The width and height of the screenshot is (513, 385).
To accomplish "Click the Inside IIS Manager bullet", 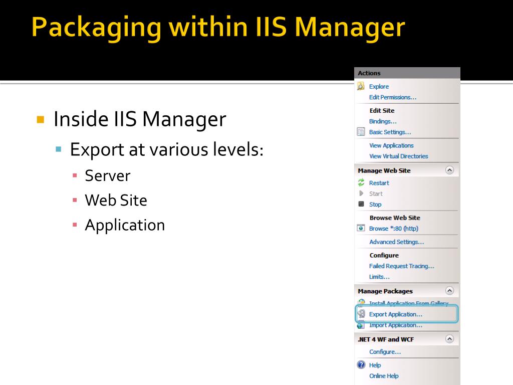I will pos(140,119).
